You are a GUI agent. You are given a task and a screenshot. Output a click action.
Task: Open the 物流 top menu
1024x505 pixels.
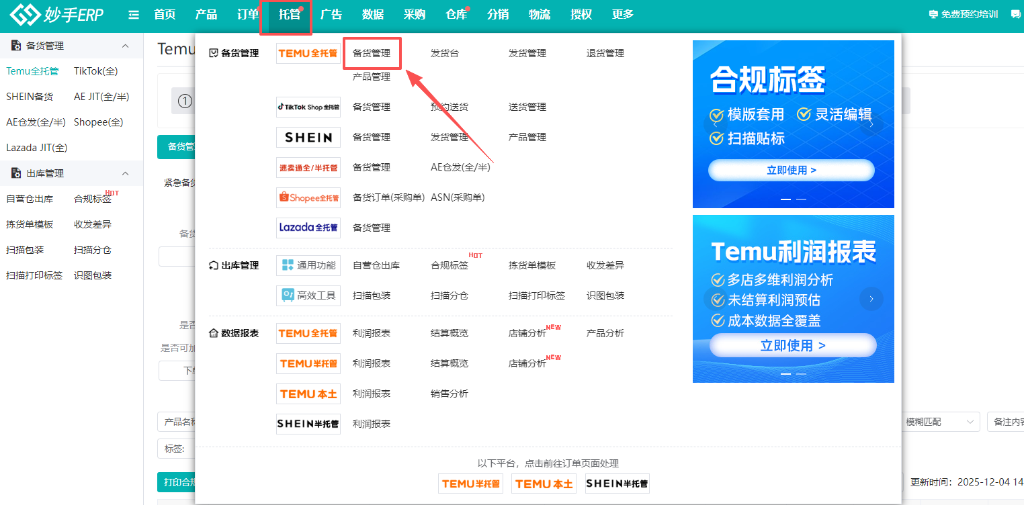[x=540, y=15]
